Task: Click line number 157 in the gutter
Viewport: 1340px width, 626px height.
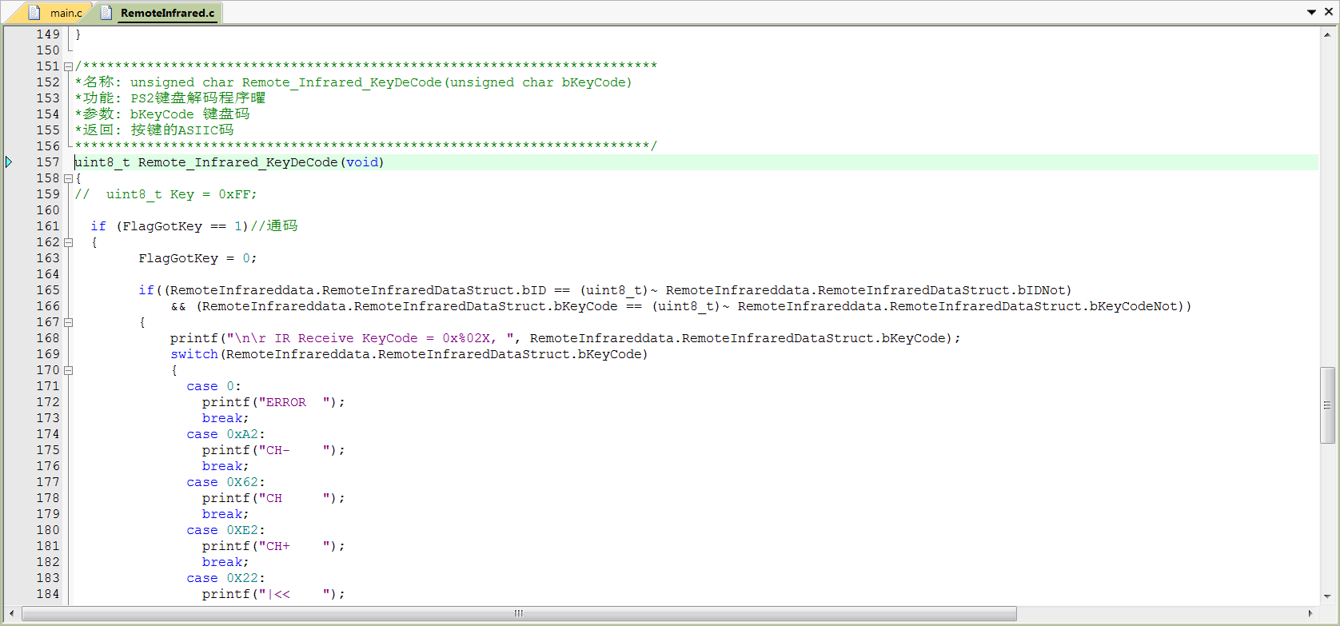Action: click(x=48, y=162)
